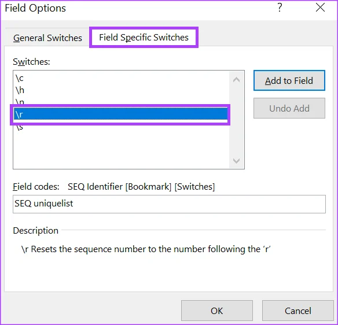This screenshot has width=338, height=325.
Task: Select the \r switch row
Action: [x=120, y=114]
